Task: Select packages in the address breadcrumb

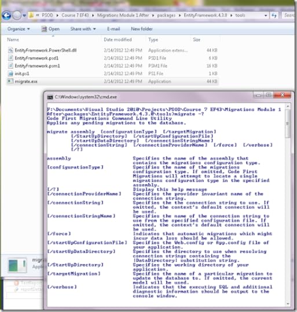Action: tap(166, 16)
